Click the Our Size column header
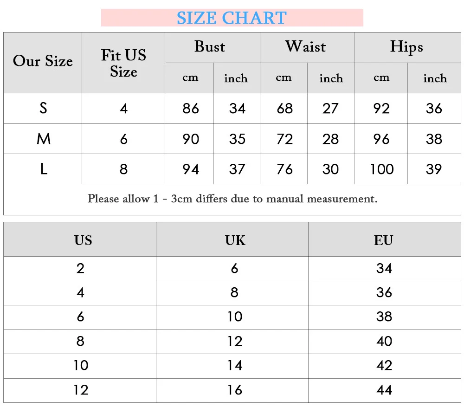The height and width of the screenshot is (407, 464). tap(43, 62)
